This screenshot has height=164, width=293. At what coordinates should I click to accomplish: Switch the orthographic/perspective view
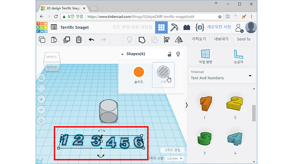pos(41,121)
